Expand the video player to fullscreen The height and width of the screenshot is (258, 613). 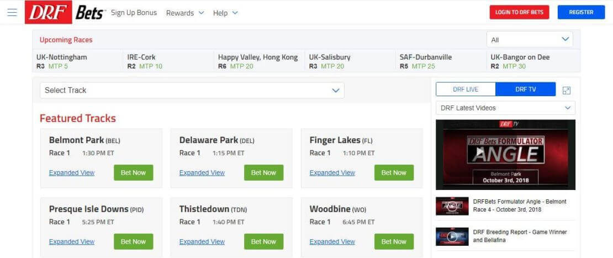point(566,90)
